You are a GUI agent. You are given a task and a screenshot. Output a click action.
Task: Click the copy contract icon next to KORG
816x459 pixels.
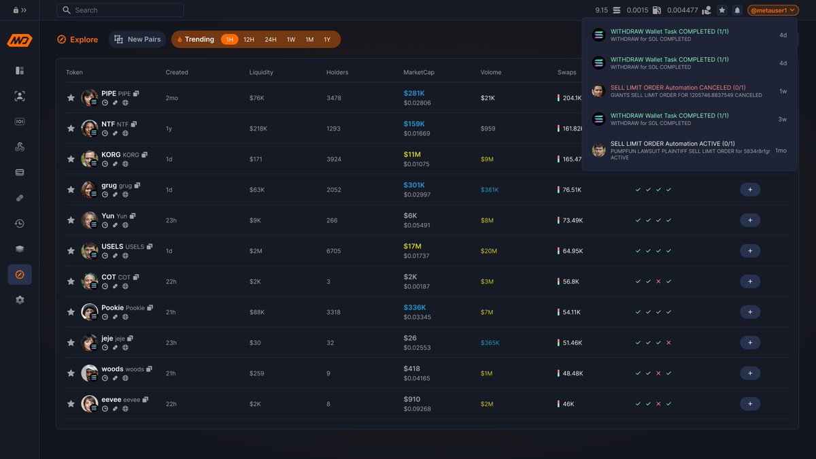coord(144,154)
